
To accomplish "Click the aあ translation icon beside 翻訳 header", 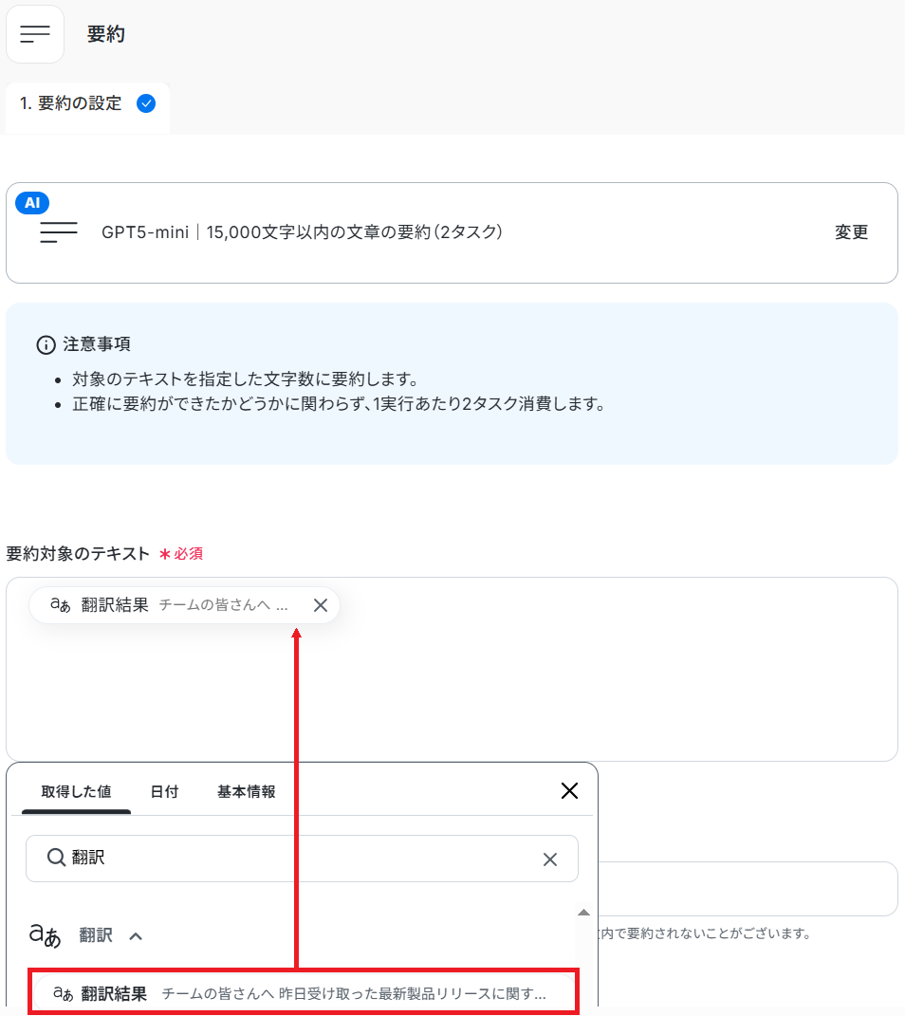I will [x=46, y=935].
